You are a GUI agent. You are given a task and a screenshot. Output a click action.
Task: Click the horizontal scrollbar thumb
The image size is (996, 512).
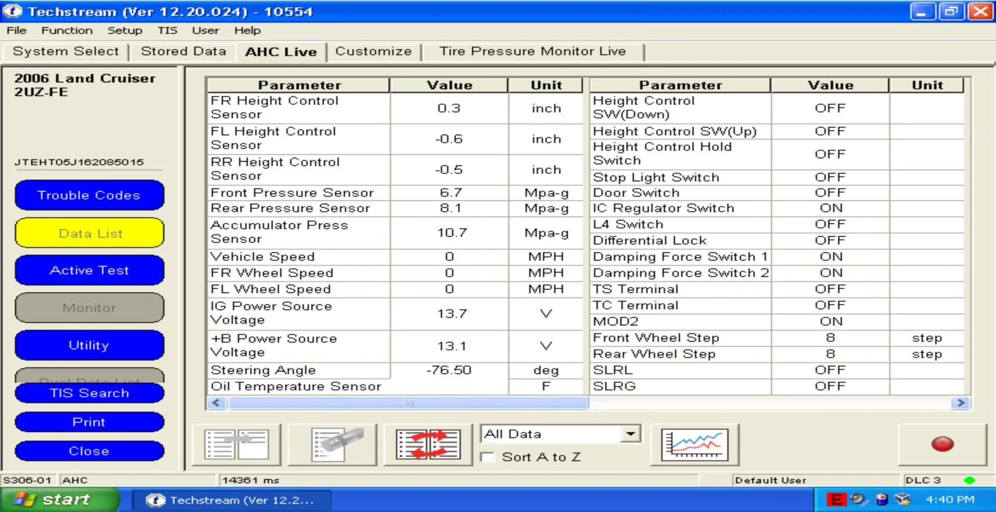point(408,403)
